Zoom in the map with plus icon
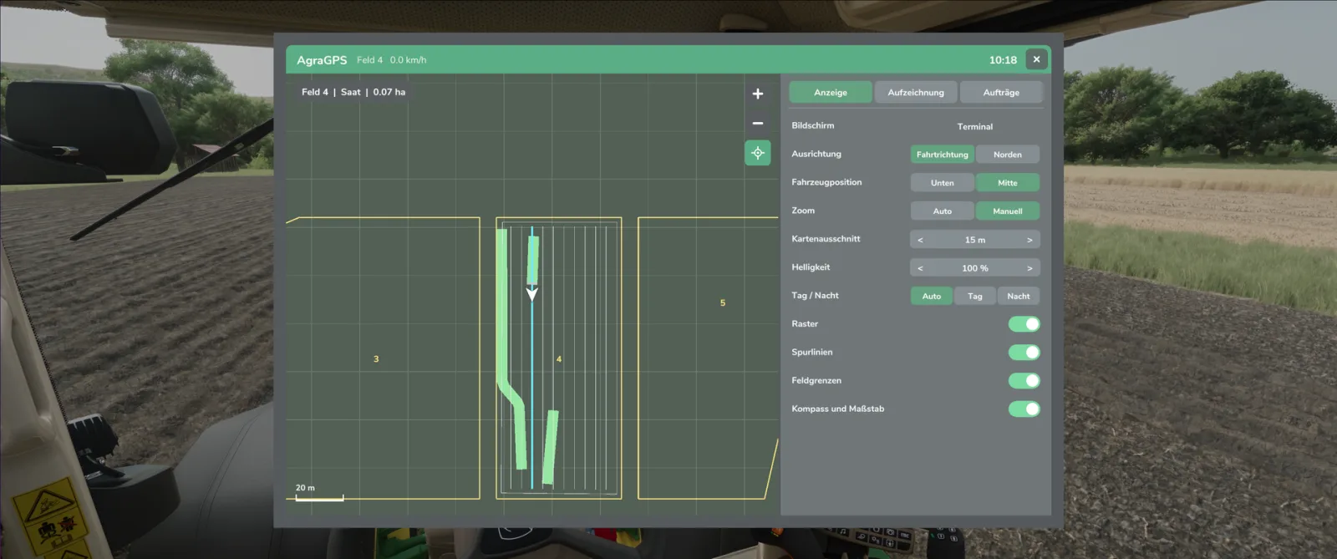Image resolution: width=1337 pixels, height=559 pixels. pyautogui.click(x=757, y=94)
